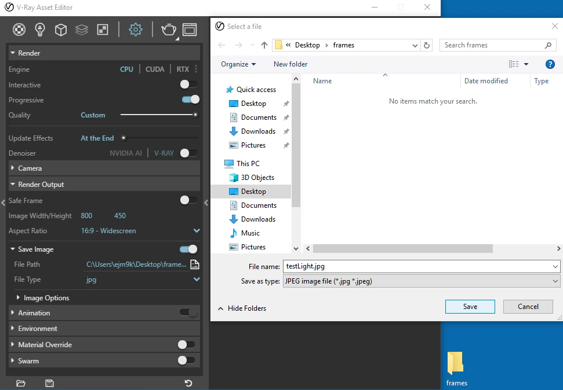Viewport: 563px width, 390px height.
Task: Open the frames folder on the desktop
Action: point(456,368)
